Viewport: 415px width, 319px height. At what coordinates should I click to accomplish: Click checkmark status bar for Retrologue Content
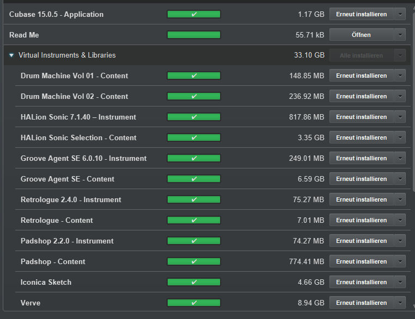click(193, 220)
